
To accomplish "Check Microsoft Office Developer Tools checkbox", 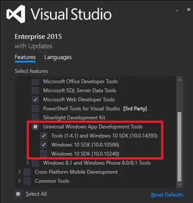I will pyautogui.click(x=35, y=81).
